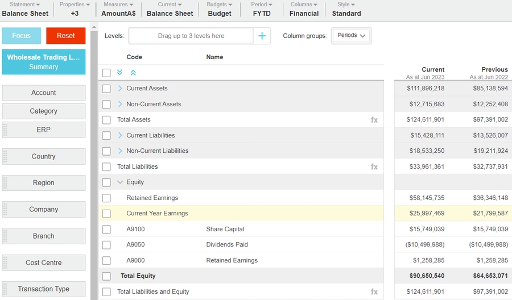Image resolution: width=512 pixels, height=300 pixels.
Task: Click the fx icon on Total Liabilities row
Action: tap(374, 167)
